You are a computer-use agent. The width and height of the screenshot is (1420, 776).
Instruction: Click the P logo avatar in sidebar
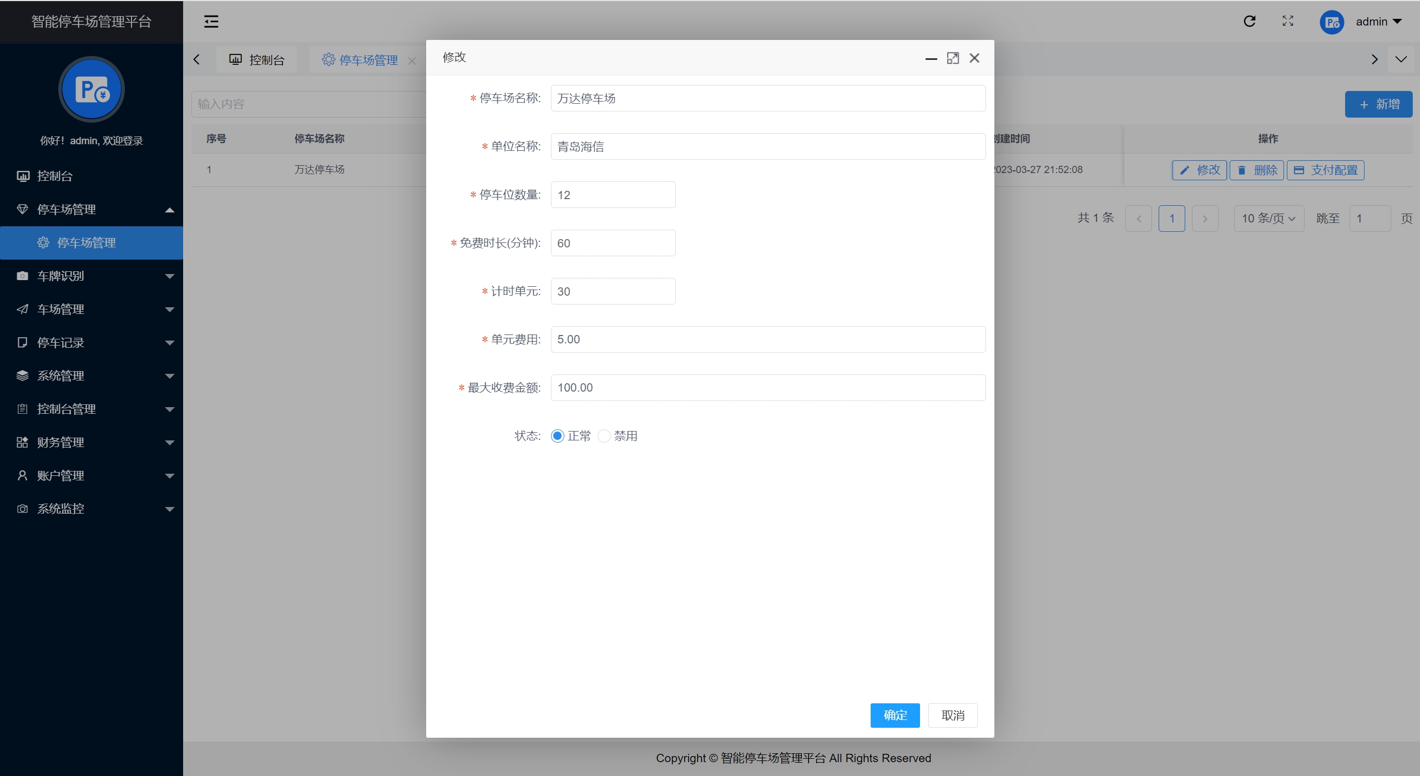coord(92,89)
